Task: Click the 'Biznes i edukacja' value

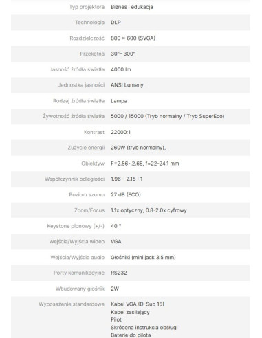Action: click(x=132, y=7)
